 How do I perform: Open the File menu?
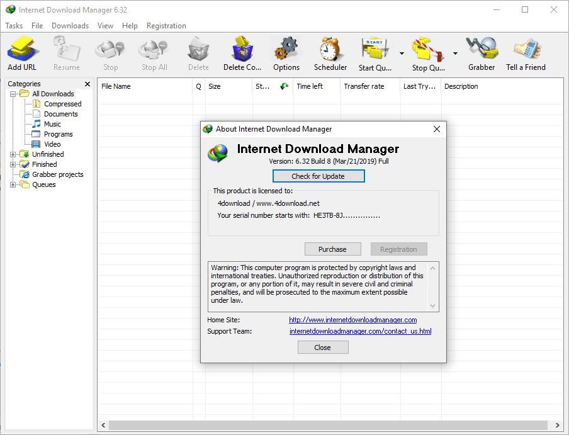pos(37,26)
